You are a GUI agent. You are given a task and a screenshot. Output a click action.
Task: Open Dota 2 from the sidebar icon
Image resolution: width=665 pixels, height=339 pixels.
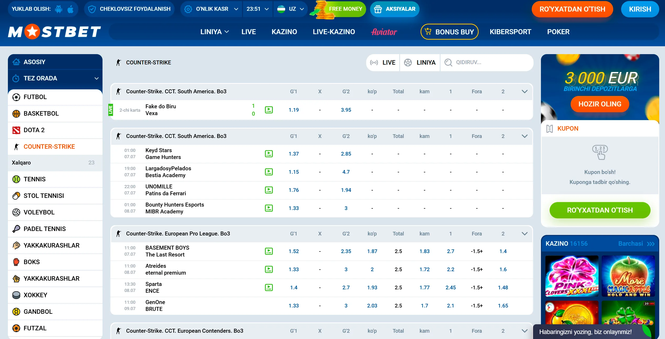coord(16,130)
